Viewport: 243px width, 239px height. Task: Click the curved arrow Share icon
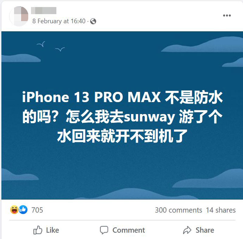coord(187,230)
